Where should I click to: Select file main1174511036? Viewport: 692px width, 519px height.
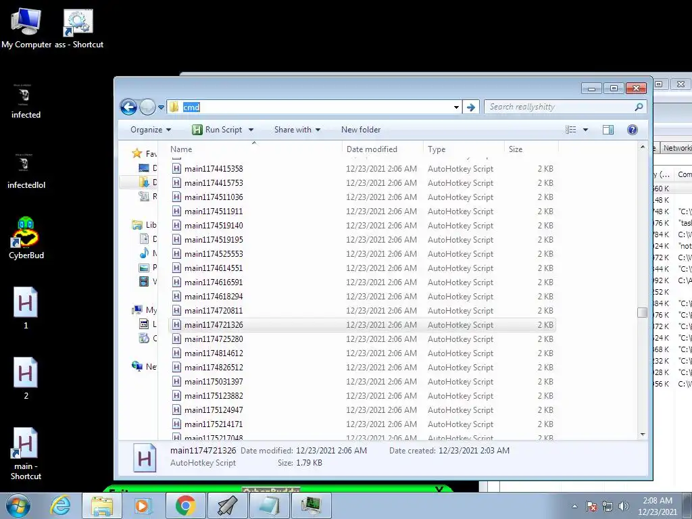362,197
